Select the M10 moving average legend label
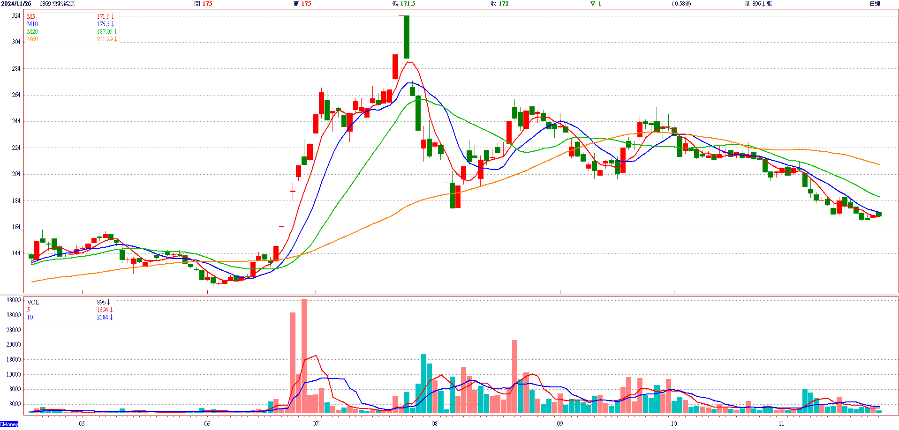The image size is (899, 430). click(x=32, y=24)
